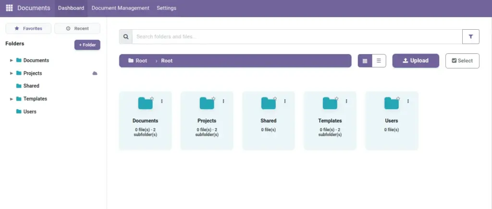Image resolution: width=492 pixels, height=209 pixels.
Task: Open the apps grid menu icon
Action: [x=10, y=8]
